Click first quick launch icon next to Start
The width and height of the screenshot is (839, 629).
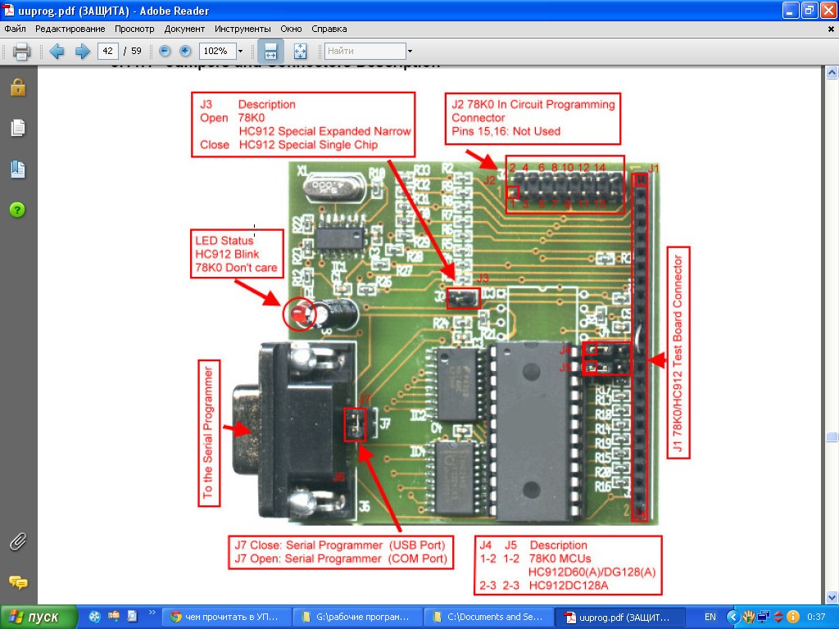[95, 617]
